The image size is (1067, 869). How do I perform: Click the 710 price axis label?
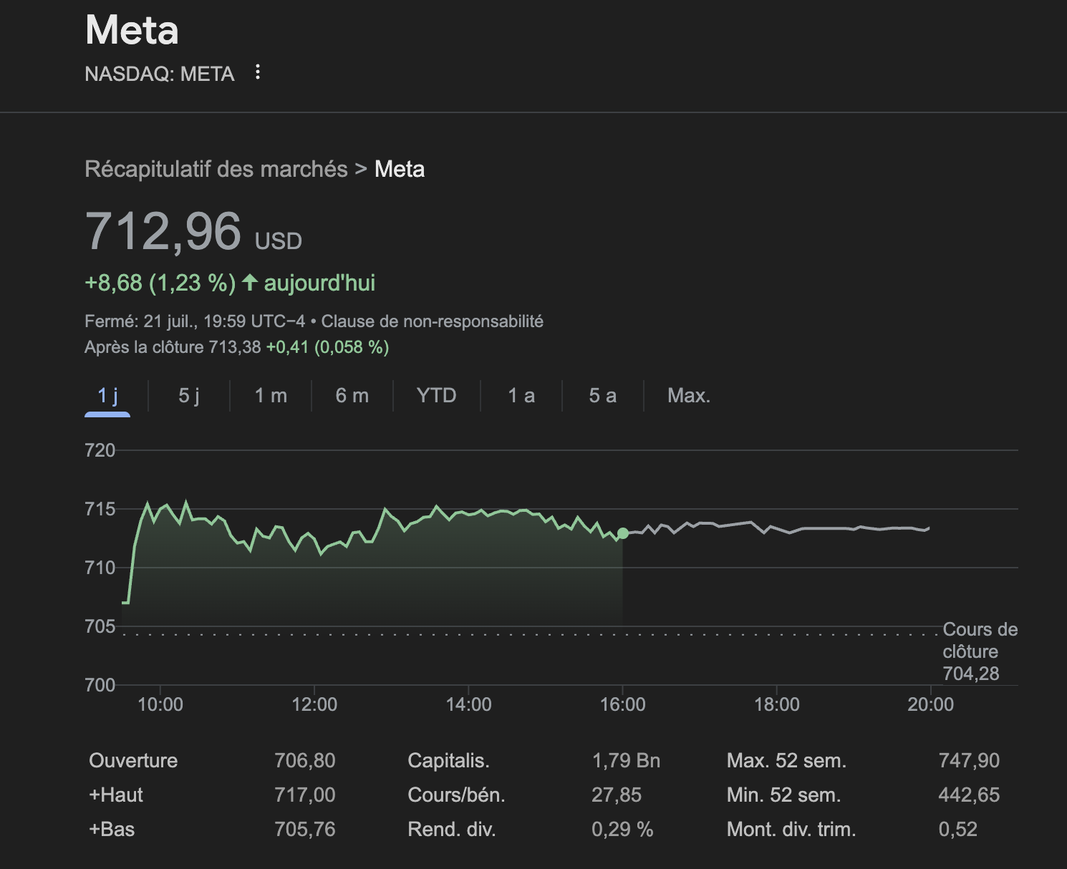(100, 568)
